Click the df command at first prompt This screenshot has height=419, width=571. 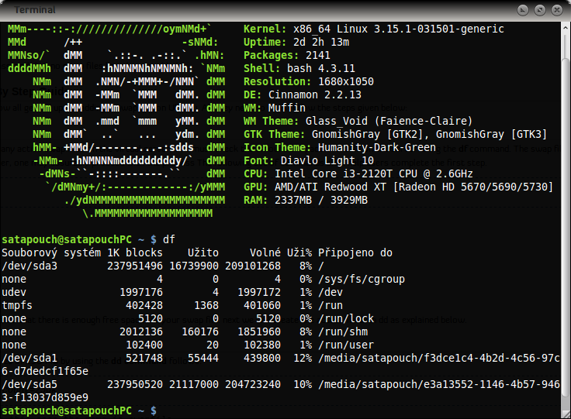(169, 239)
